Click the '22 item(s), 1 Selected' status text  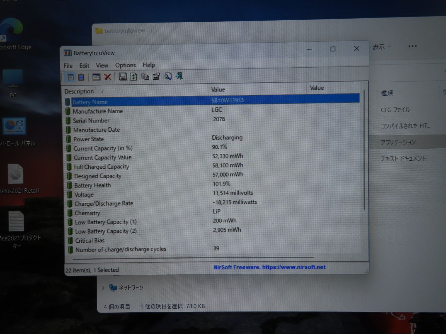click(92, 270)
